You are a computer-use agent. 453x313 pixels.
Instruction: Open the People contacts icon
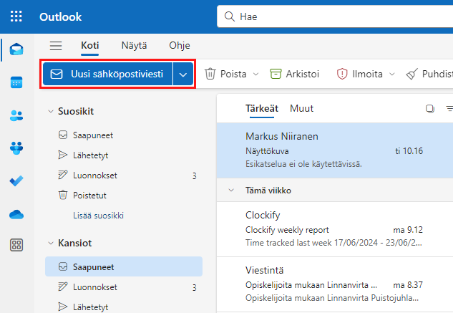pos(16,116)
